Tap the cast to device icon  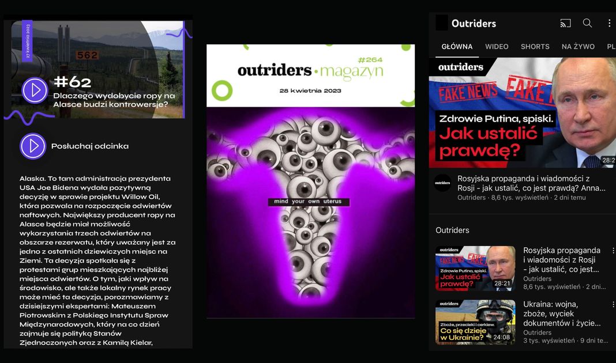coord(565,24)
